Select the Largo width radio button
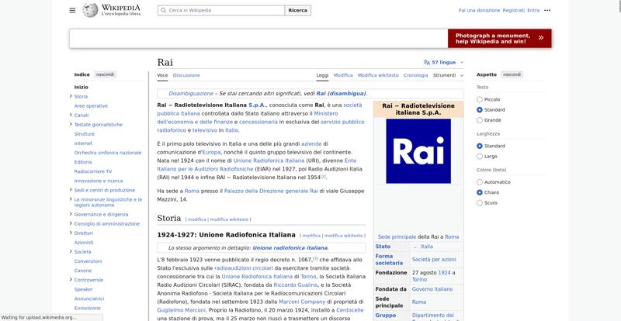621x321 pixels. pyautogui.click(x=480, y=157)
